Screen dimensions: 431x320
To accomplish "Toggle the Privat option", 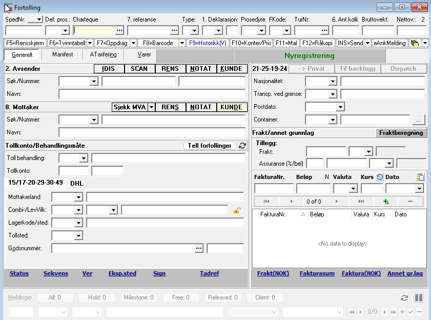I will click(312, 68).
